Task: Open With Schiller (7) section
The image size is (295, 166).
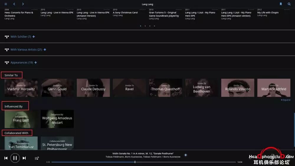Action: pos(21,37)
